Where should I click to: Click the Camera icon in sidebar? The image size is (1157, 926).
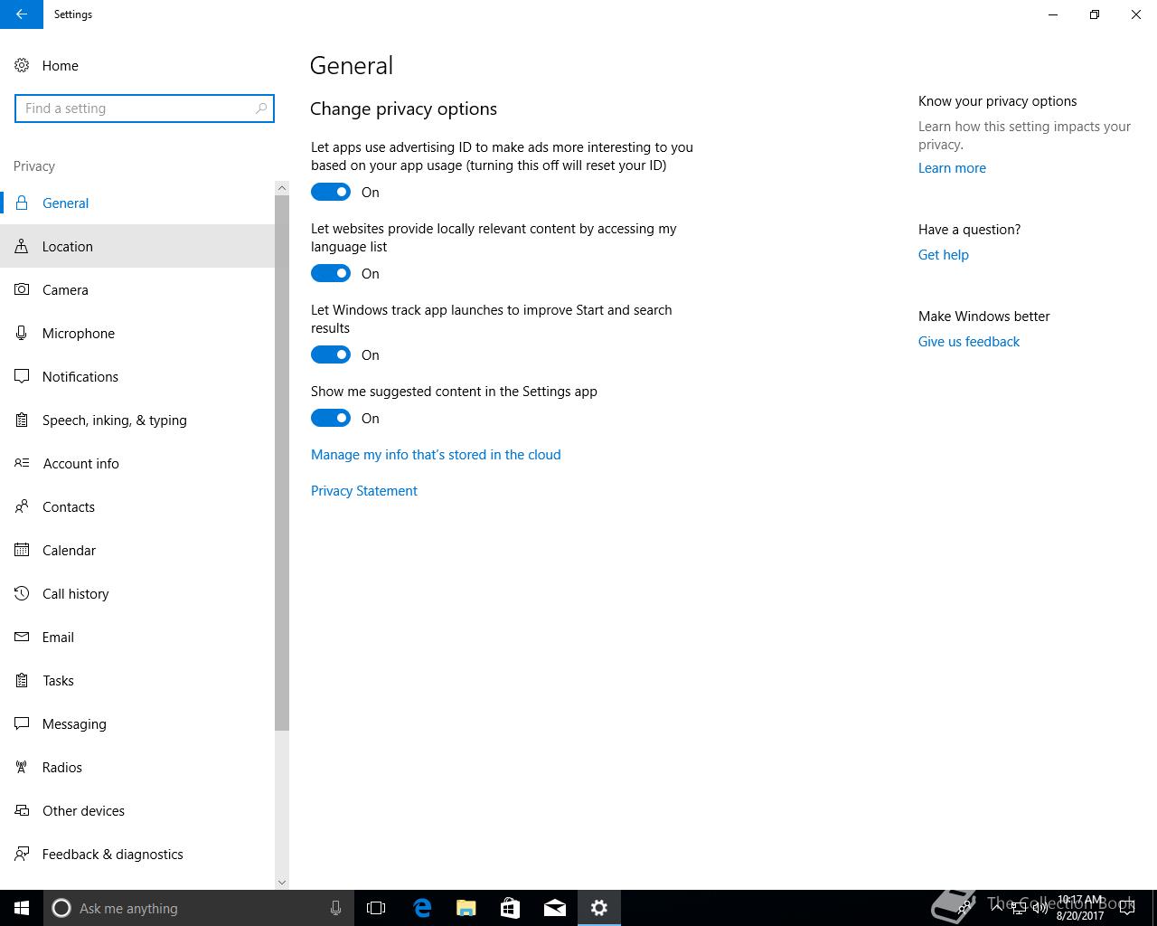click(x=22, y=289)
